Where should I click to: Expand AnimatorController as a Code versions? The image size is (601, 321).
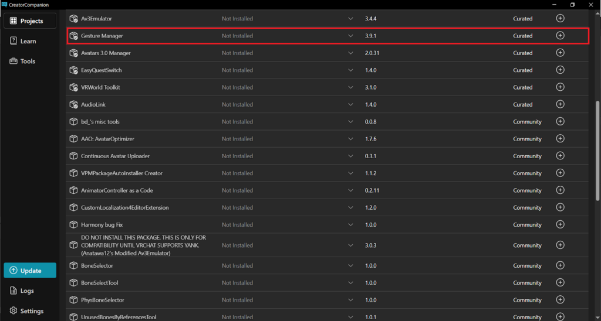pos(350,190)
